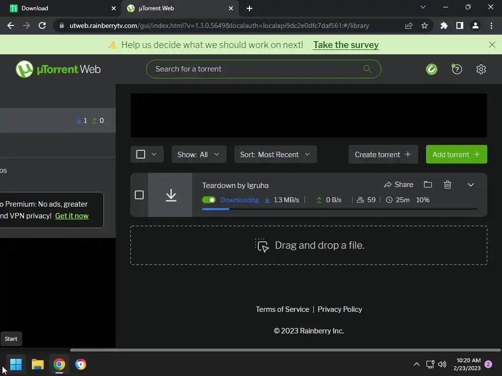Bookmark this page with star icon
The image size is (502, 376).
(425, 25)
